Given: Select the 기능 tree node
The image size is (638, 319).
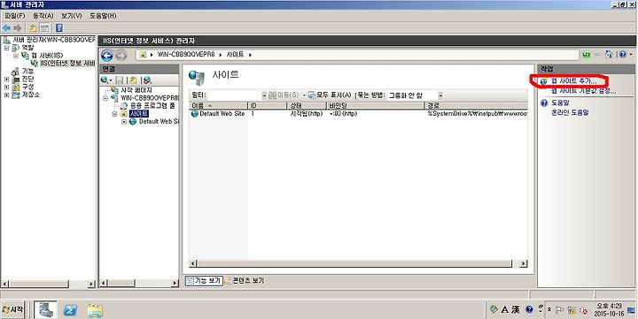Looking at the screenshot, I should (x=27, y=72).
